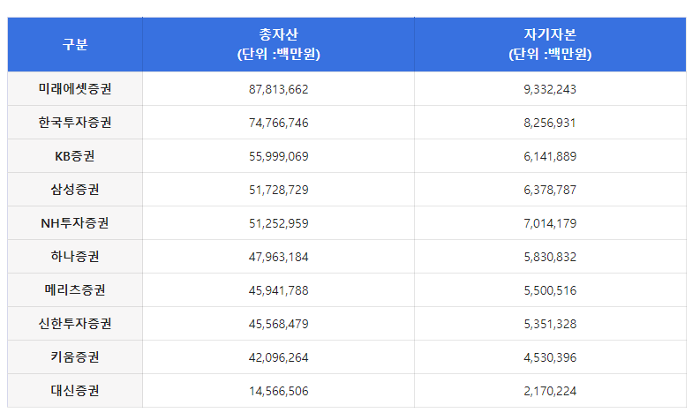Click total assets value 42,096,264
The height and width of the screenshot is (420, 700).
point(279,357)
